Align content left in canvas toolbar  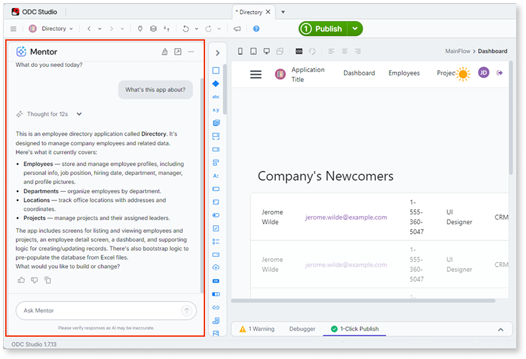click(x=331, y=51)
